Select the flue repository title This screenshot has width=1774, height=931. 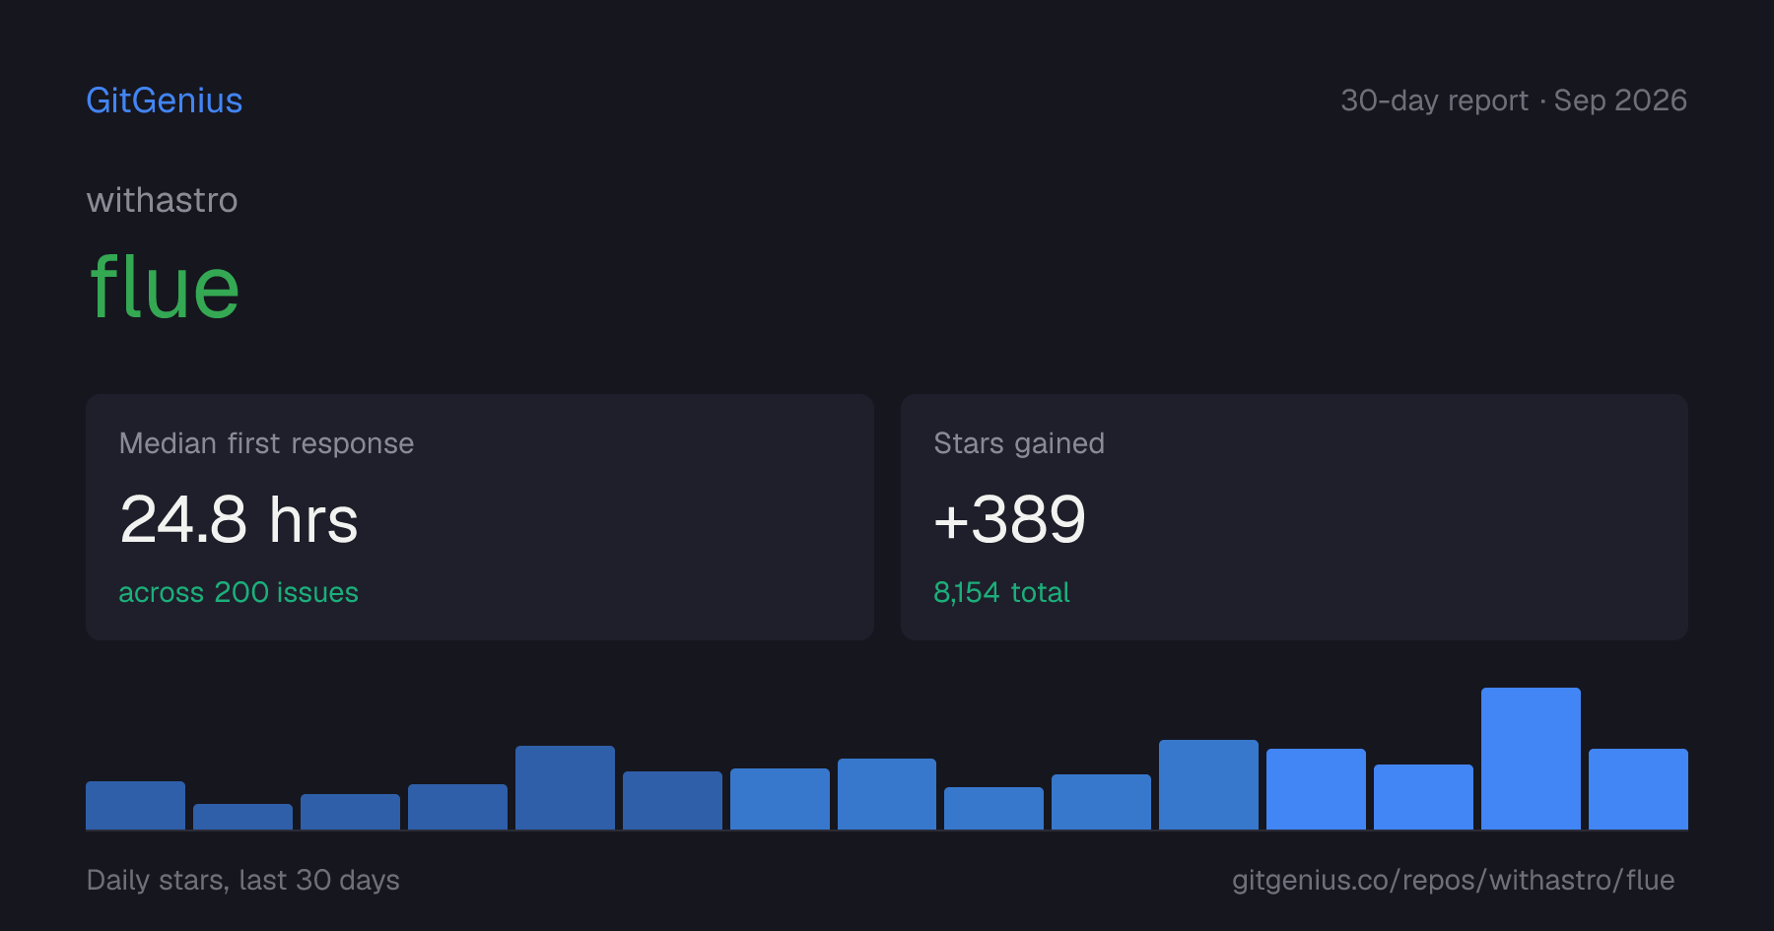[165, 287]
